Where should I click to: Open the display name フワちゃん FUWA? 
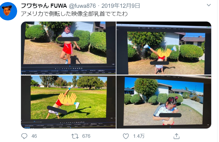click(x=44, y=6)
